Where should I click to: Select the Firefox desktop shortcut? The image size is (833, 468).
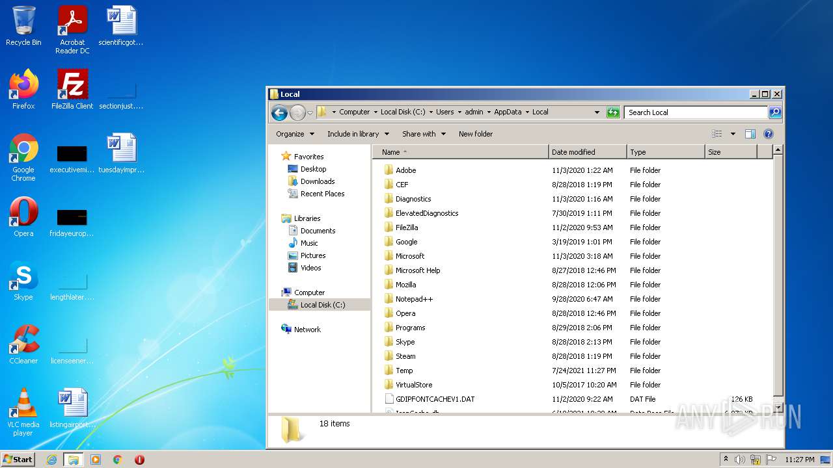[x=23, y=90]
